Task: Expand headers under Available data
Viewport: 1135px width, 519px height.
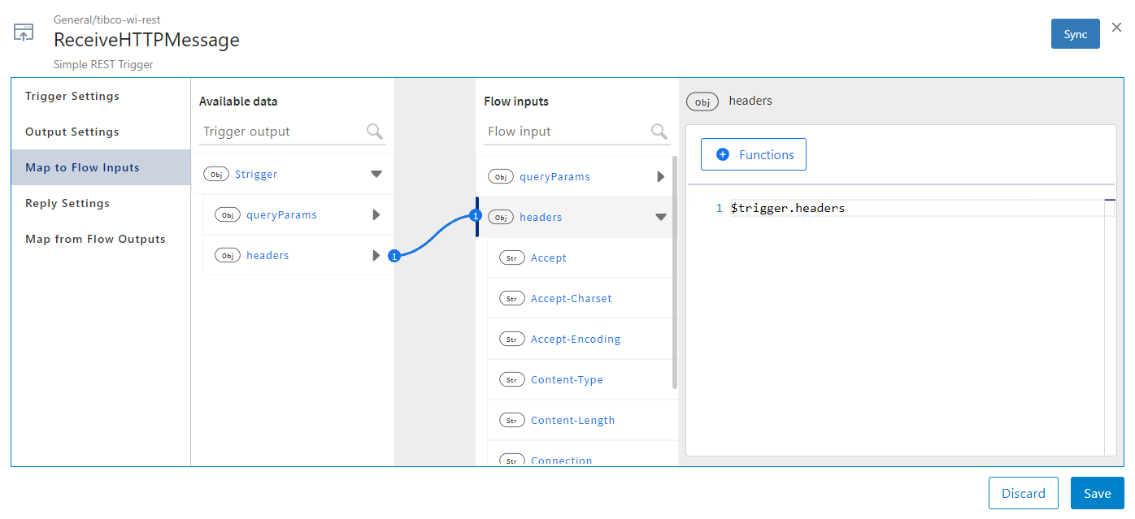Action: point(376,255)
